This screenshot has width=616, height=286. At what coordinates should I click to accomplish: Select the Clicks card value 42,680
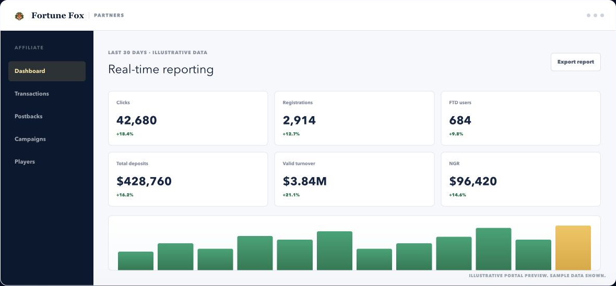pyautogui.click(x=137, y=120)
